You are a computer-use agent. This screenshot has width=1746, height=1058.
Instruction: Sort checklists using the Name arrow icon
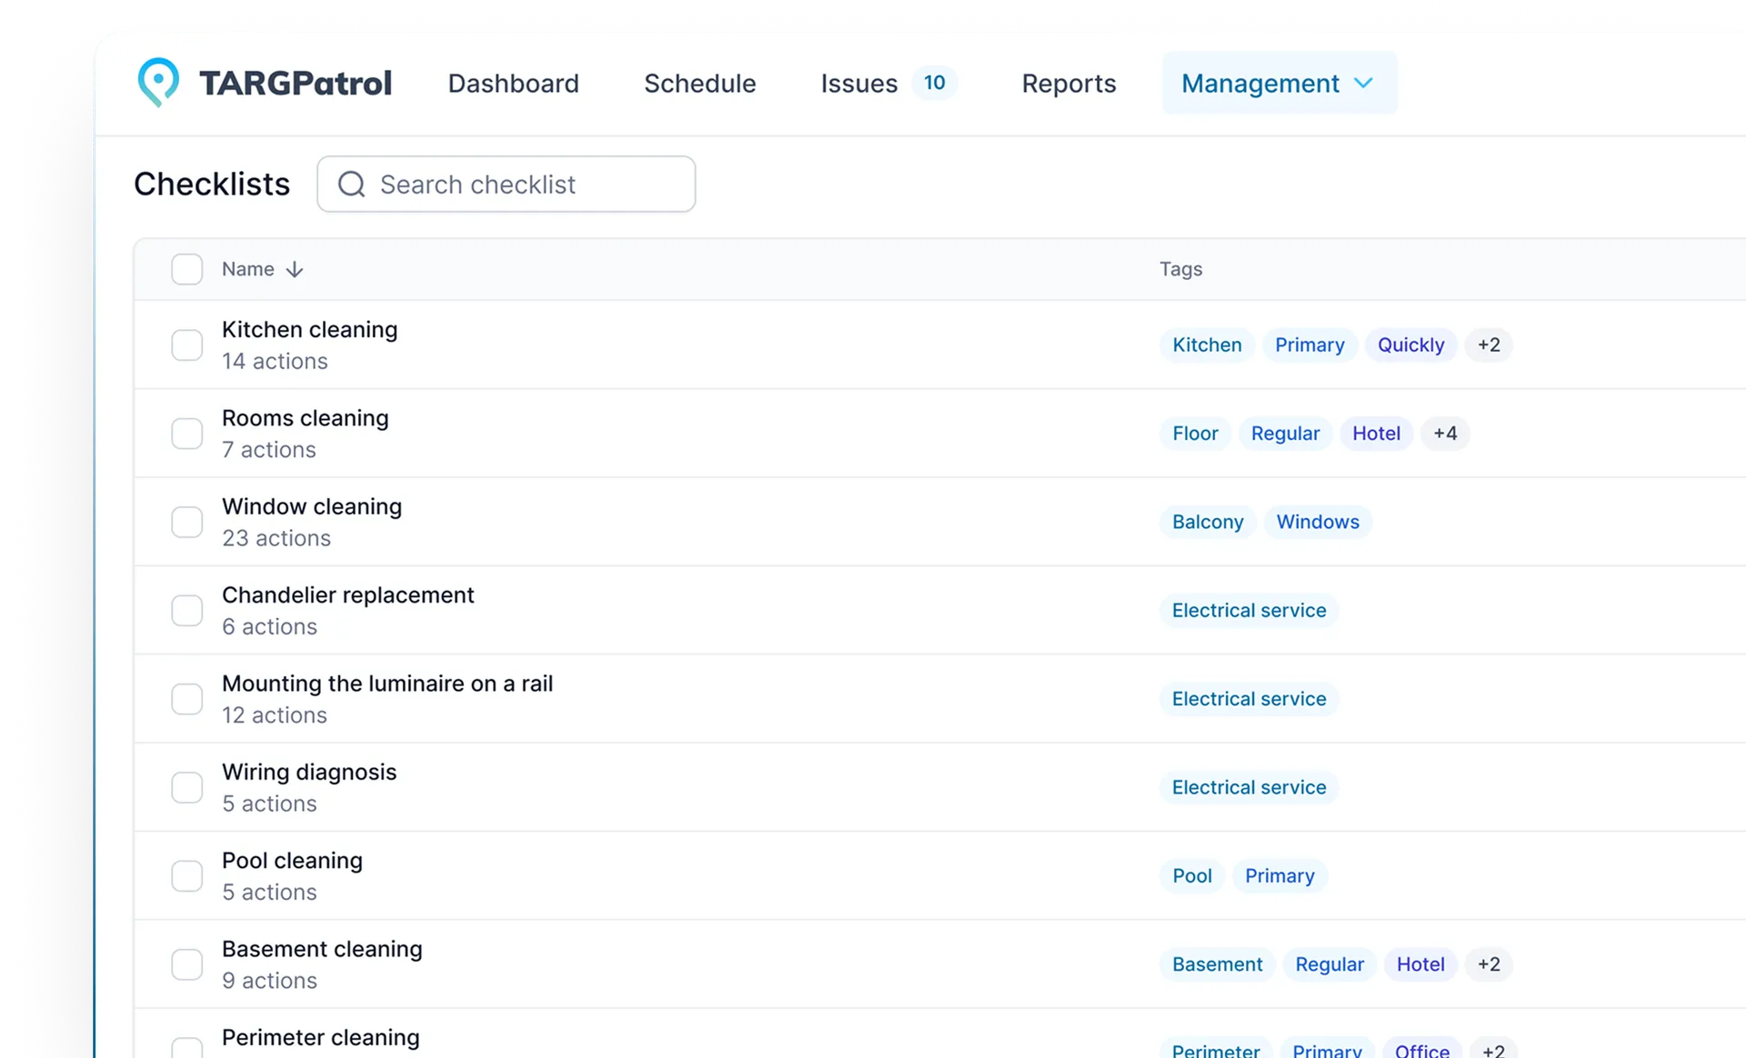295,269
